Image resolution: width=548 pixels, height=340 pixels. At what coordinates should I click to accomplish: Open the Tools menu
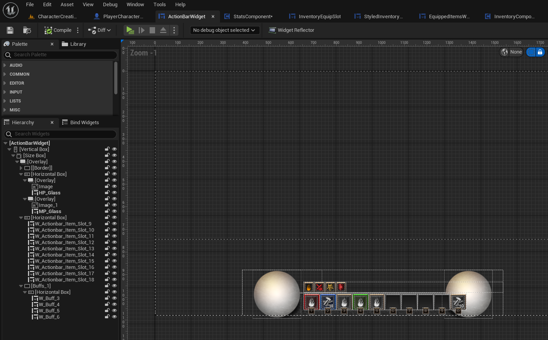pos(159,5)
